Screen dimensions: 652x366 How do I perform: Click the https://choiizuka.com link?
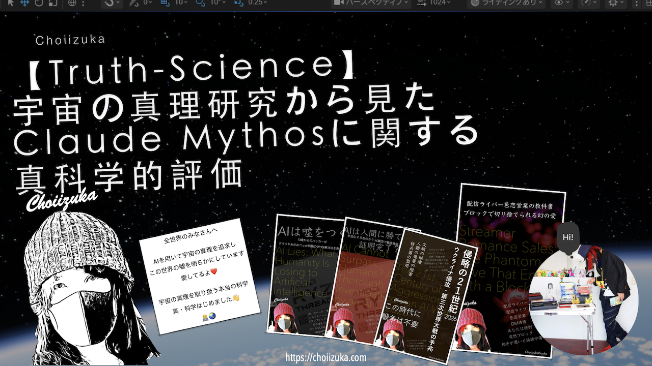[325, 357]
